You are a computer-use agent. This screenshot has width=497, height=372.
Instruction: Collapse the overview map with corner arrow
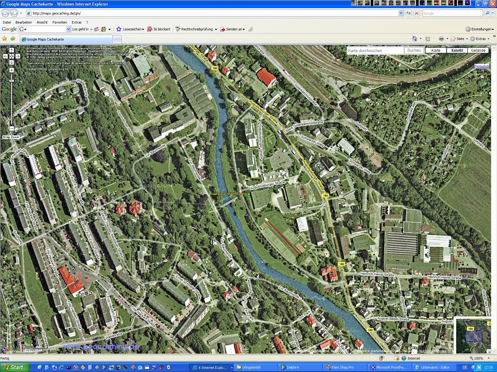(489, 351)
